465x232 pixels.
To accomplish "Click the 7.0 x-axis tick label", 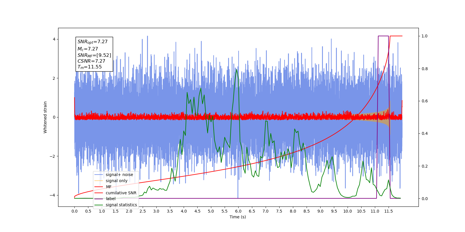I will click(x=266, y=211).
